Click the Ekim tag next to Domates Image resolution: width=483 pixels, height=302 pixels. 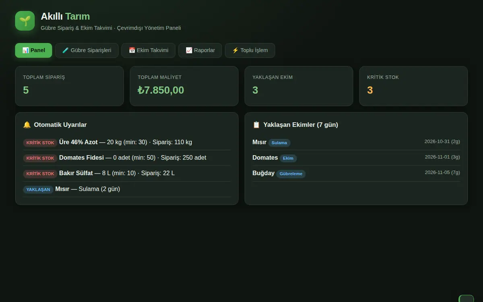(x=288, y=158)
